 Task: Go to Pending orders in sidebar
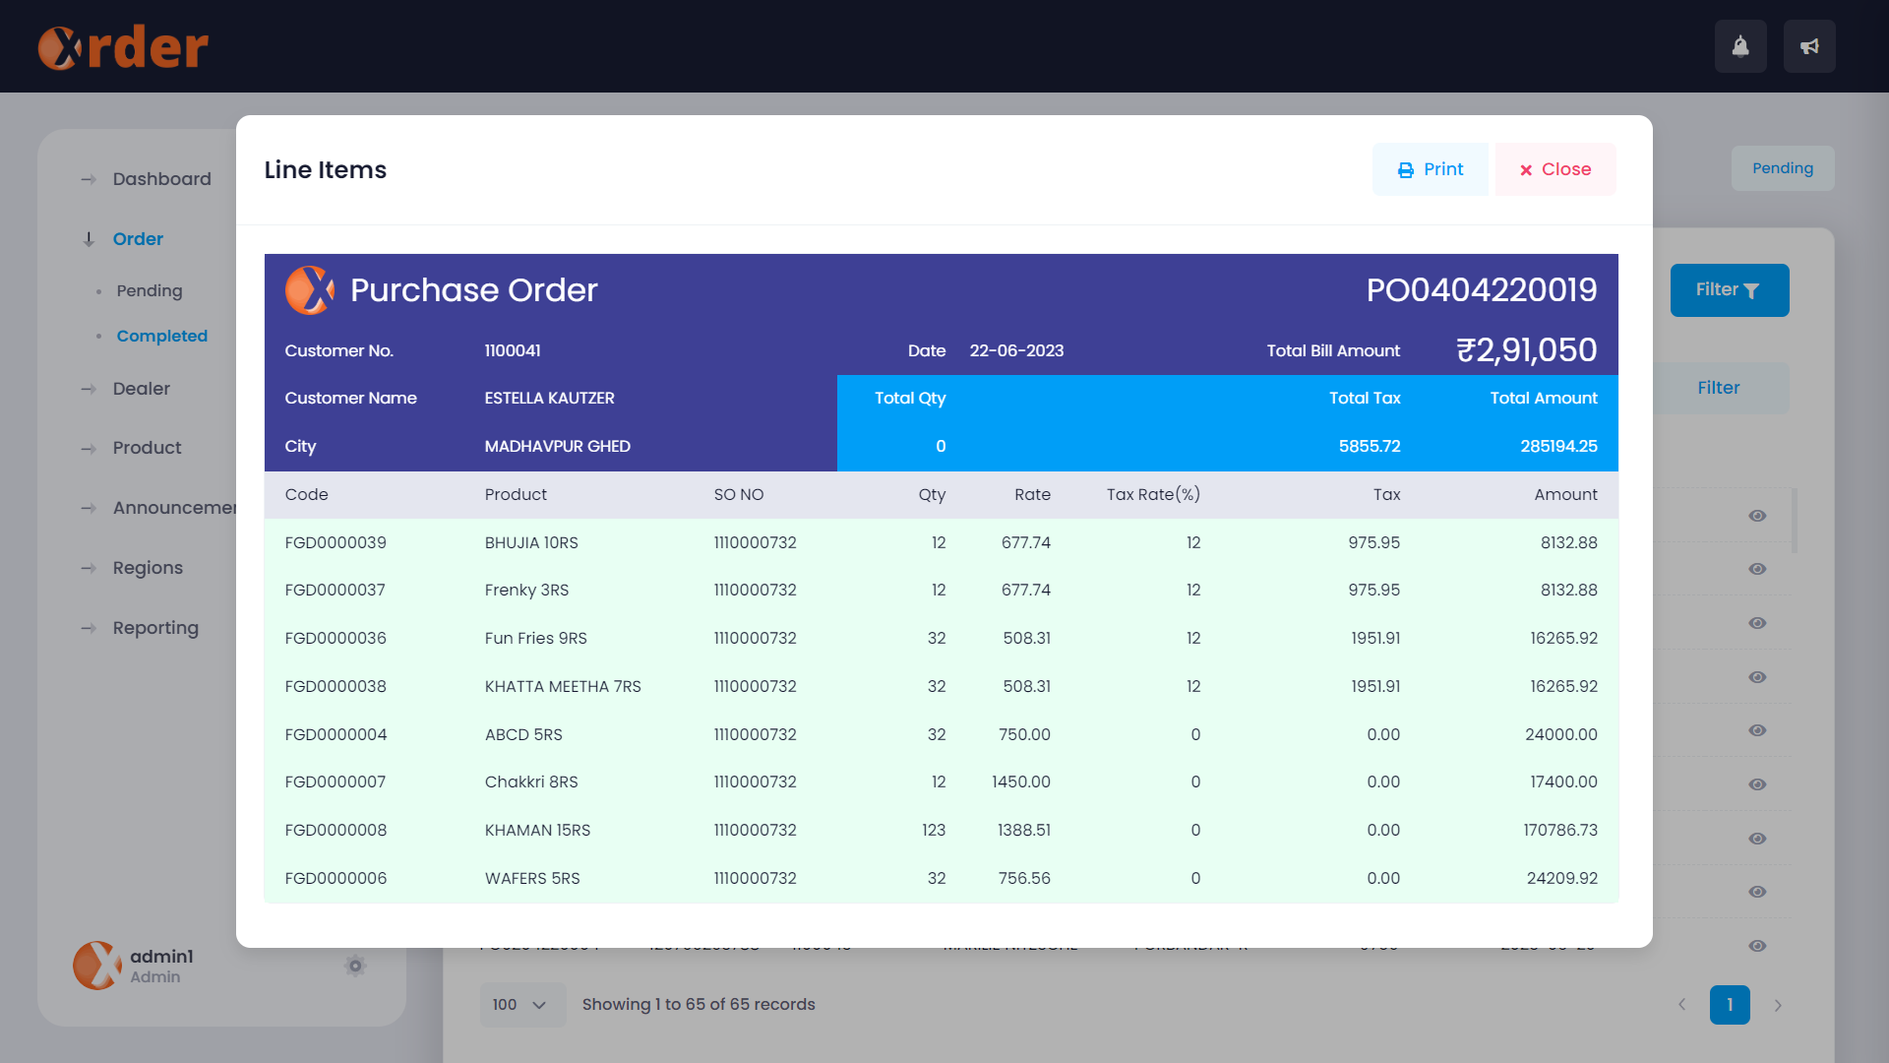[x=149, y=290]
